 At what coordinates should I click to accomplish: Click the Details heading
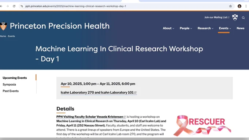65,109
